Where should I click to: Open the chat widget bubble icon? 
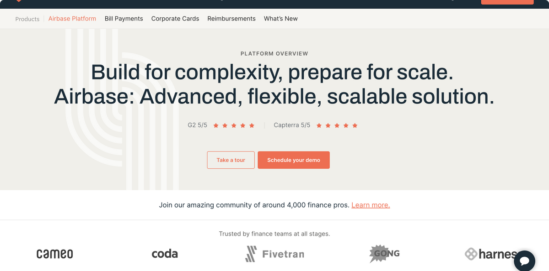(x=524, y=261)
